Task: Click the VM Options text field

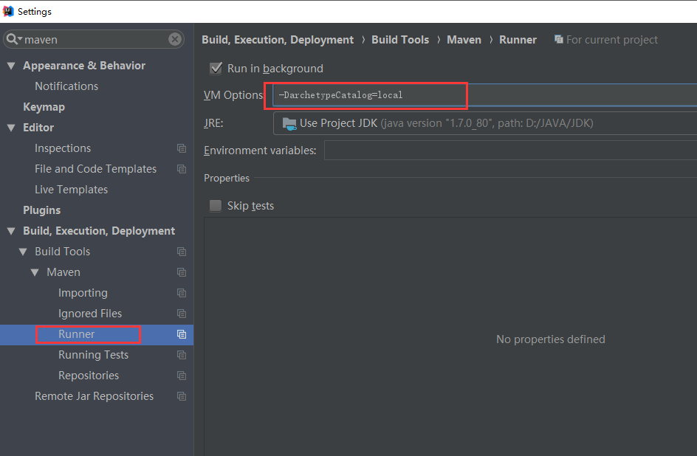Action: coord(480,95)
